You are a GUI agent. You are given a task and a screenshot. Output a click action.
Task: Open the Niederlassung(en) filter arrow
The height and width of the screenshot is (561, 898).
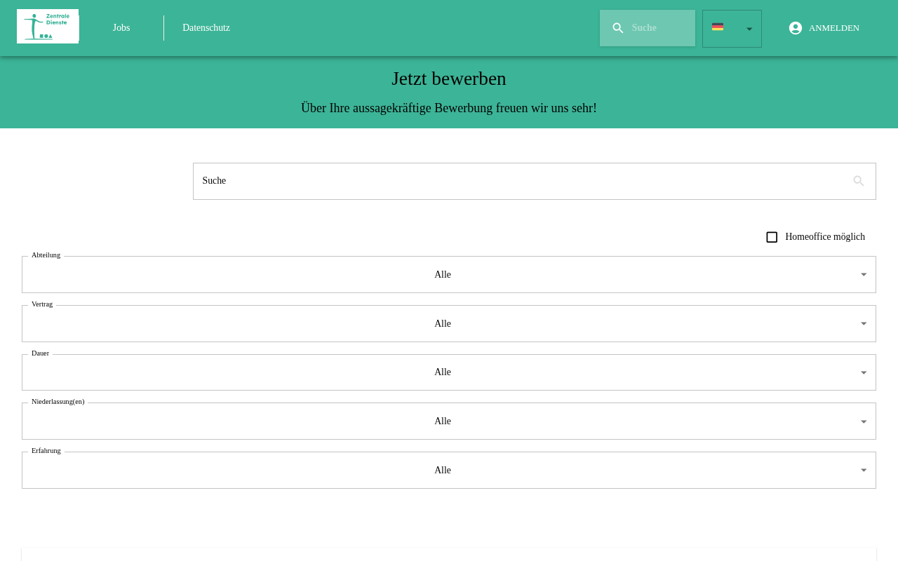(864, 421)
